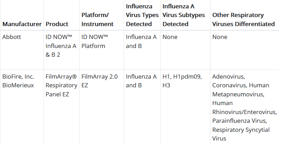Click the ID NOW Platform cell
The height and width of the screenshot is (144, 284).
pos(95,41)
